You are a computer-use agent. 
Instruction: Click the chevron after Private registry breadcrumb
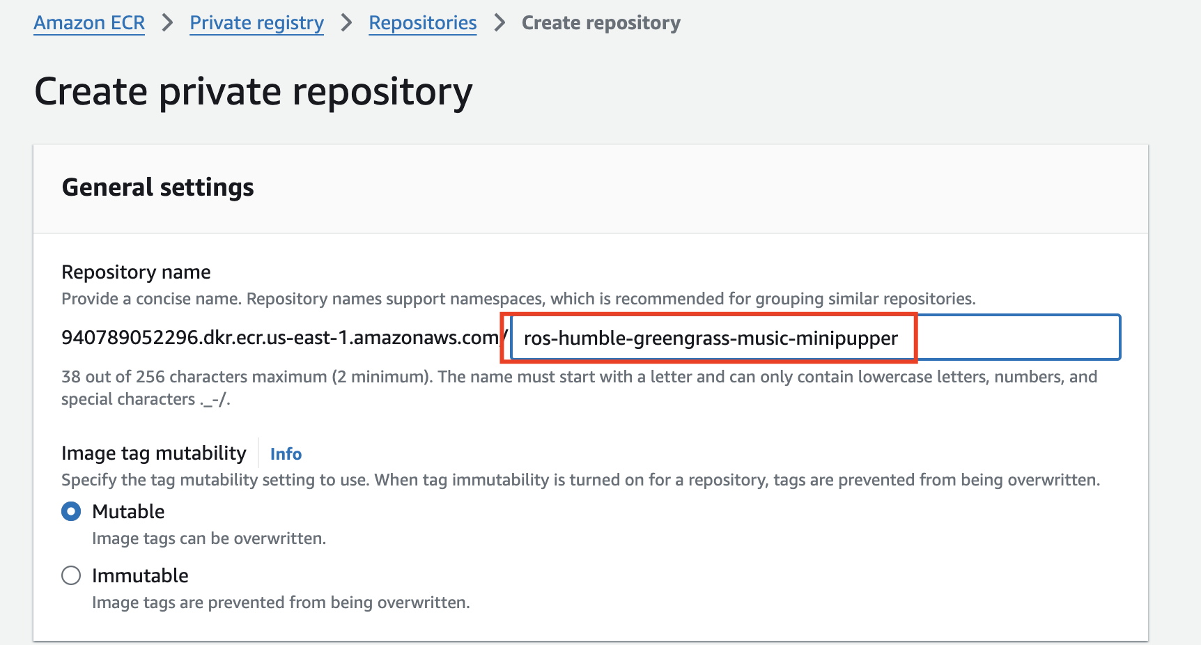tap(346, 23)
